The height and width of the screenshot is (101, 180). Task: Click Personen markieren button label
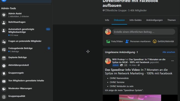(x=140, y=41)
